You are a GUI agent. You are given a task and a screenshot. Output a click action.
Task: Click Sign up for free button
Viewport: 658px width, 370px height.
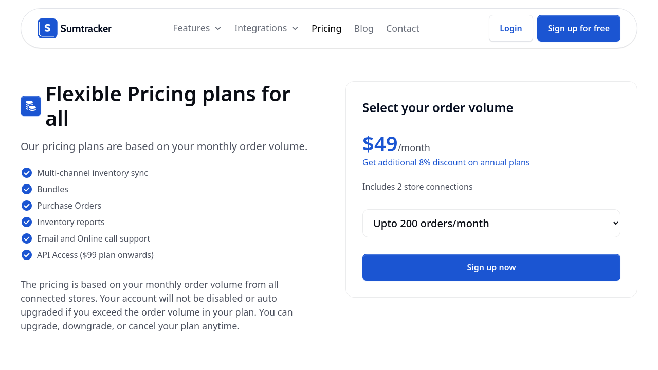click(578, 28)
